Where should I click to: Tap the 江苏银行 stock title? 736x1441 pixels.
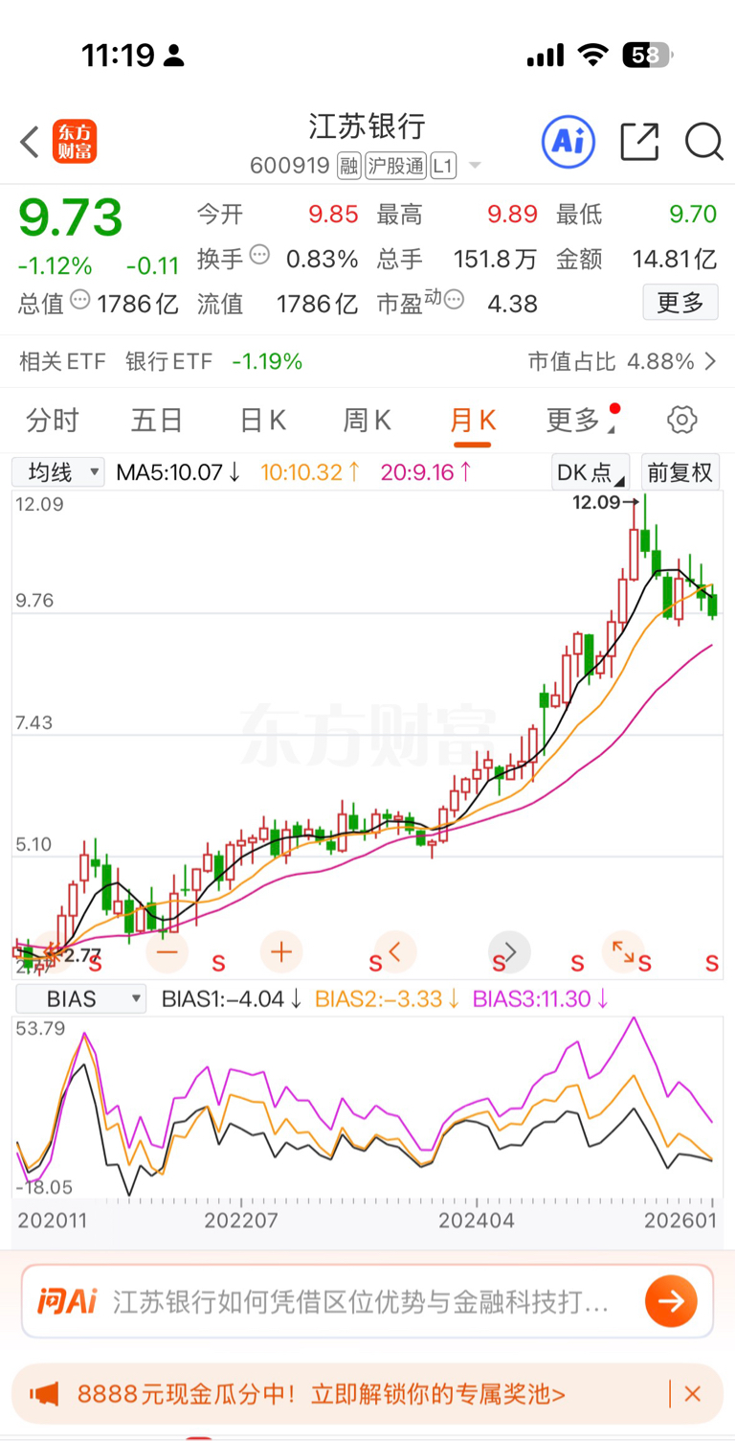tap(367, 126)
